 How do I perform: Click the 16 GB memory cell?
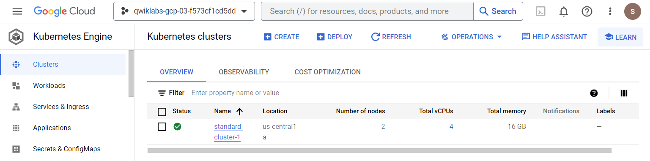(x=517, y=126)
